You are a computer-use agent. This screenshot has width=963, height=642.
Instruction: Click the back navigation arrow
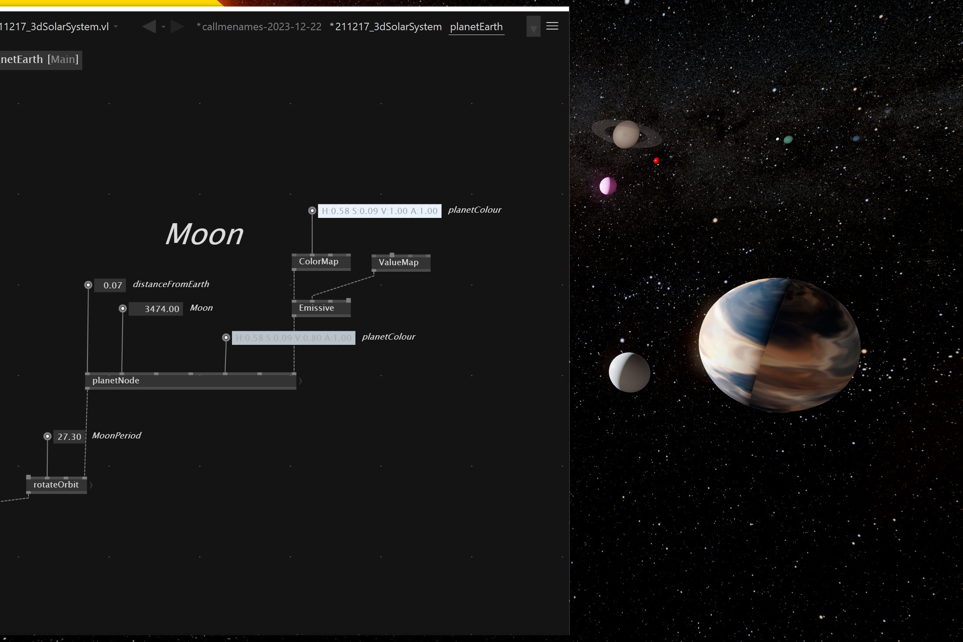click(149, 26)
